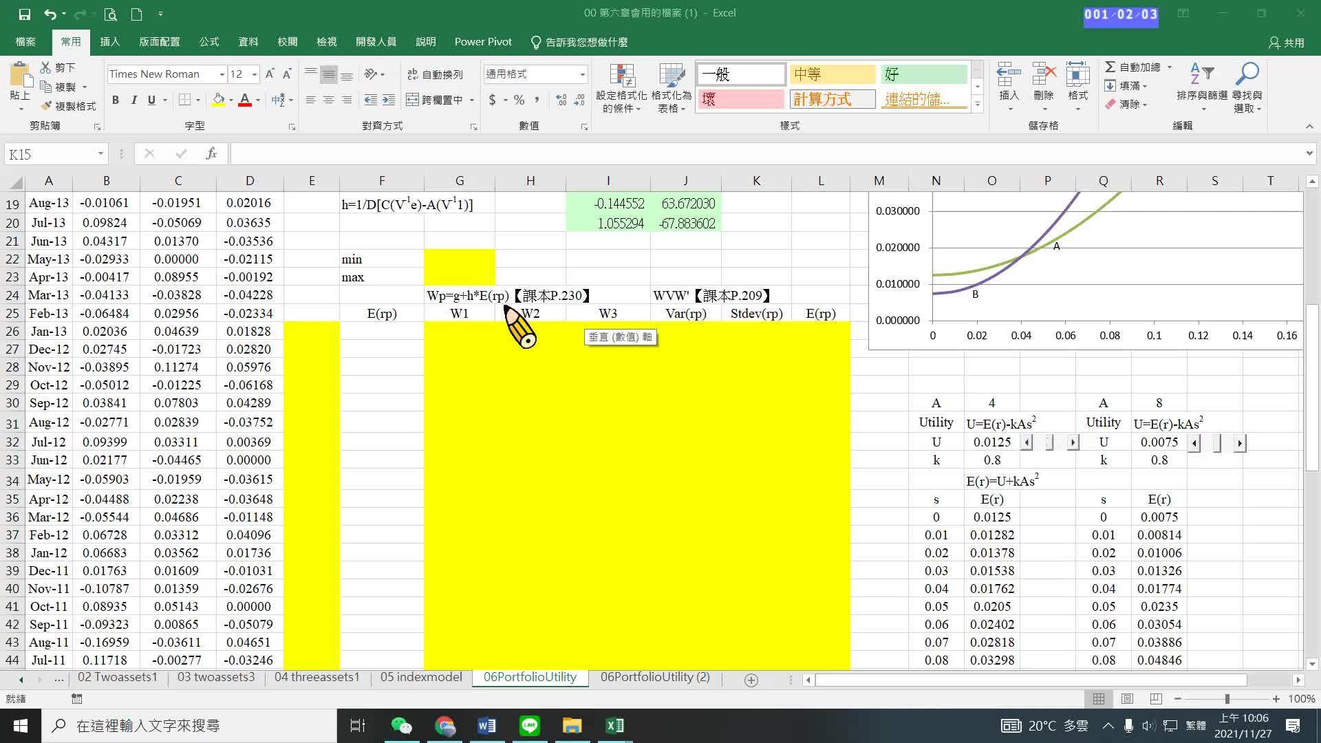1321x743 pixels.
Task: Apply fill color bucket
Action: click(x=218, y=100)
